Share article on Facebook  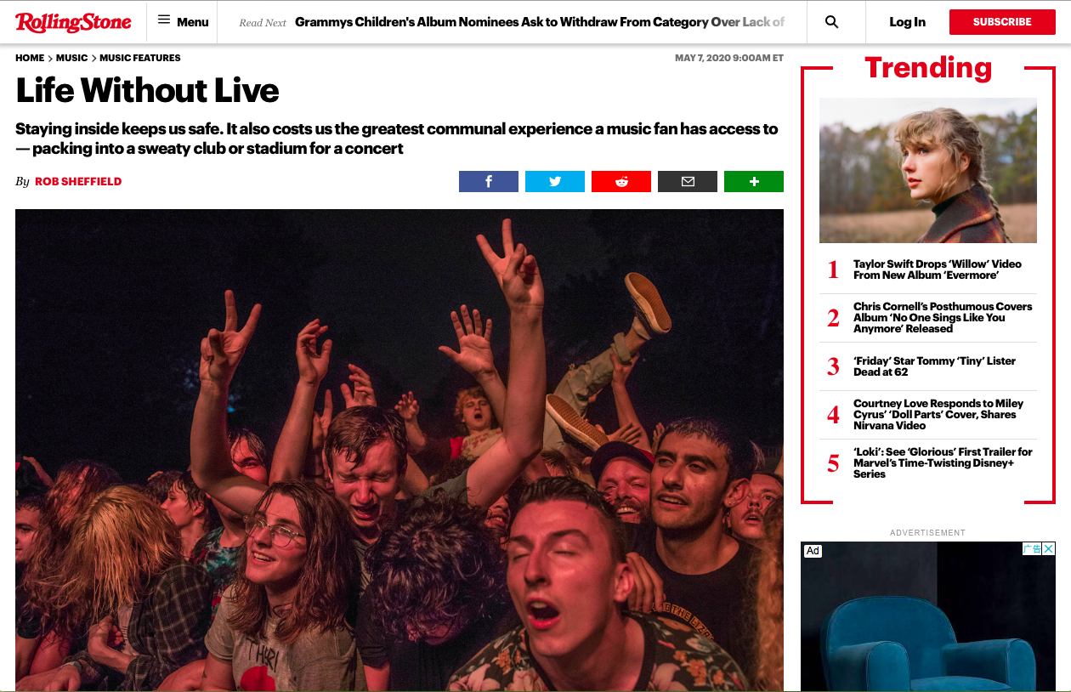tap(489, 181)
